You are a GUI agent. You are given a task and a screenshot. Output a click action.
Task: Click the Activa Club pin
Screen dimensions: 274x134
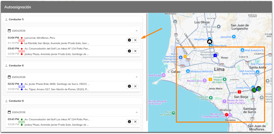pos(218,27)
